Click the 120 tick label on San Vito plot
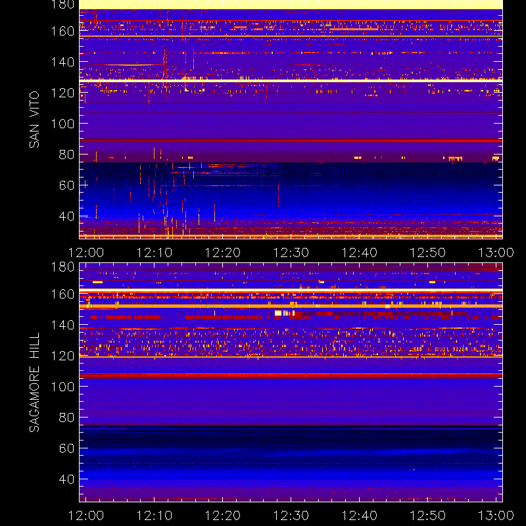Viewport: 526px width, 526px height. (x=62, y=93)
